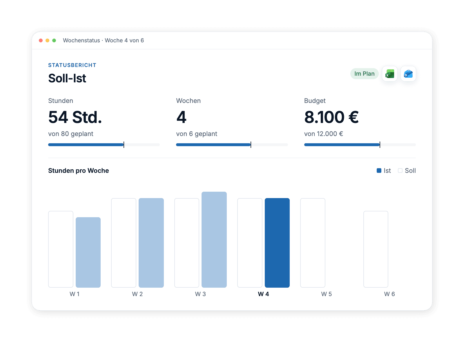Select the W 1 Soll outline bar
This screenshot has width=464, height=348.
[61, 249]
